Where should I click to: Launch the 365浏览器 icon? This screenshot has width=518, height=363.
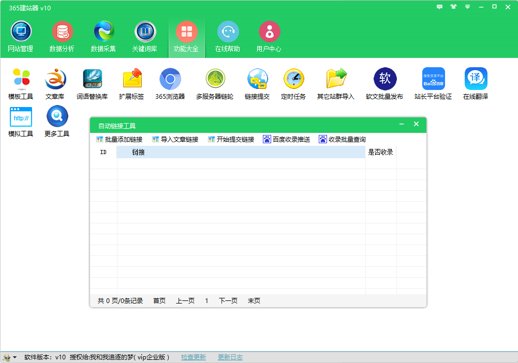coord(170,84)
